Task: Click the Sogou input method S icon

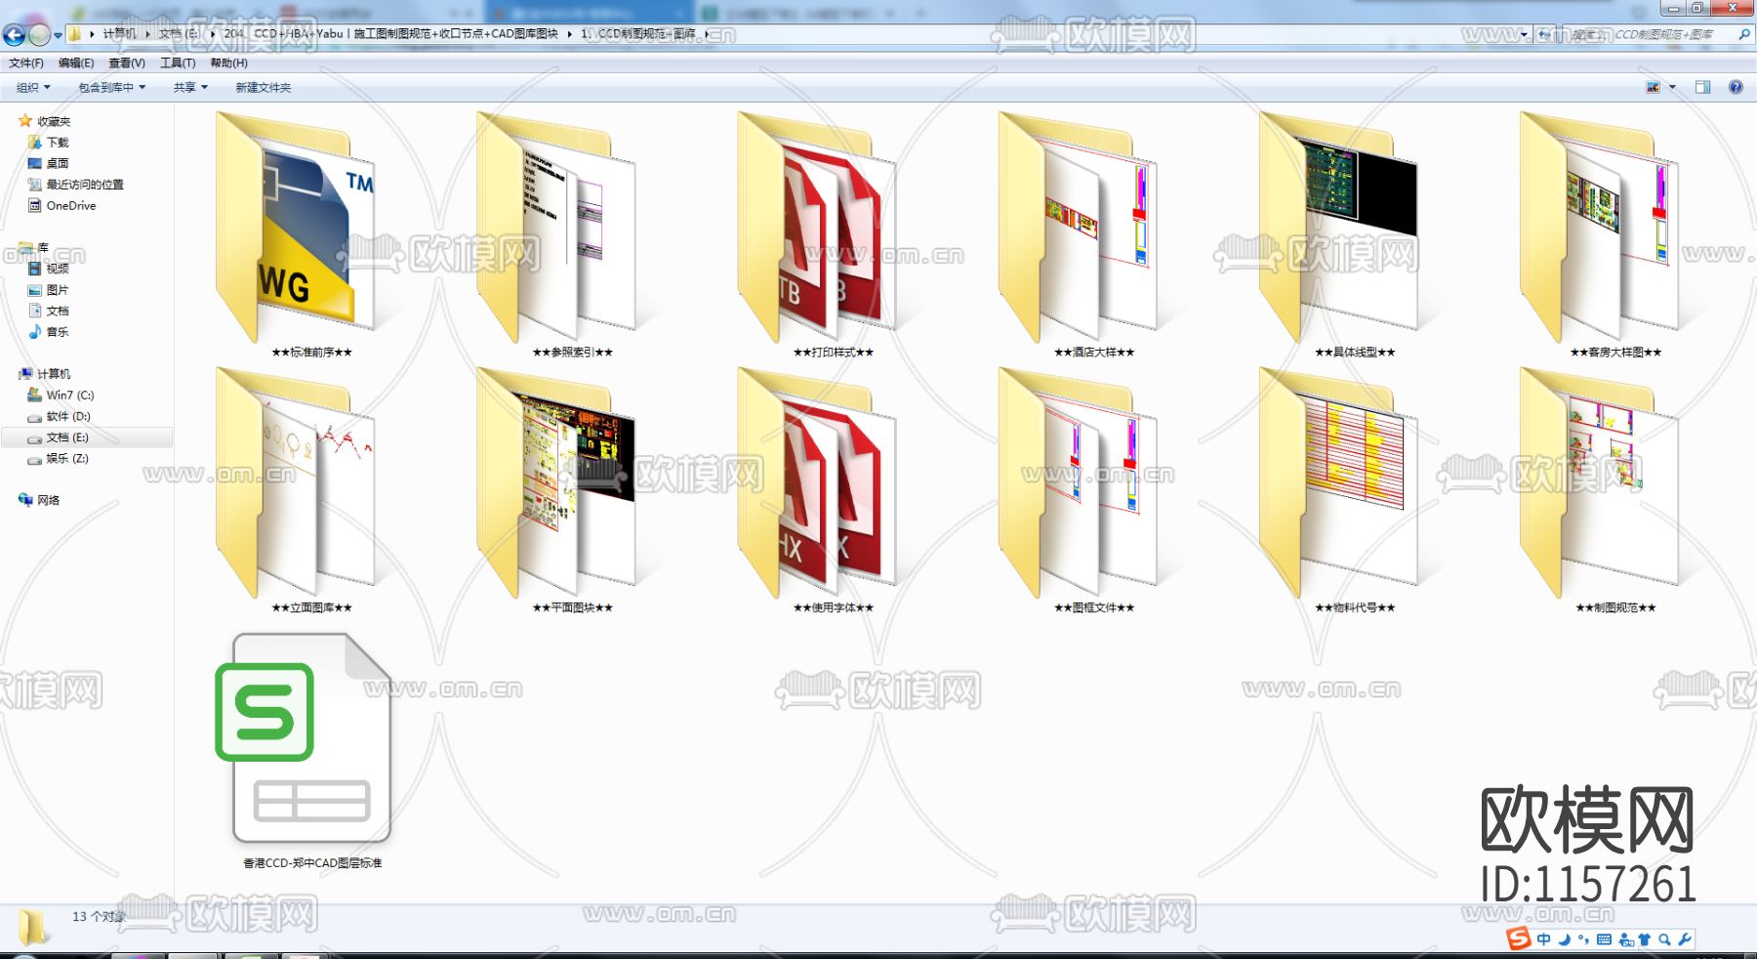Action: [1518, 938]
